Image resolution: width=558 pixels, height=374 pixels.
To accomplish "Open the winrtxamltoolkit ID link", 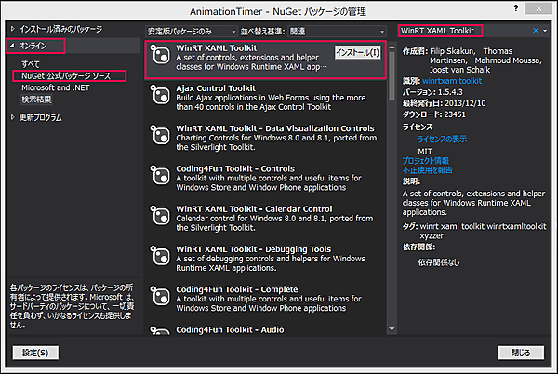I will [x=452, y=81].
